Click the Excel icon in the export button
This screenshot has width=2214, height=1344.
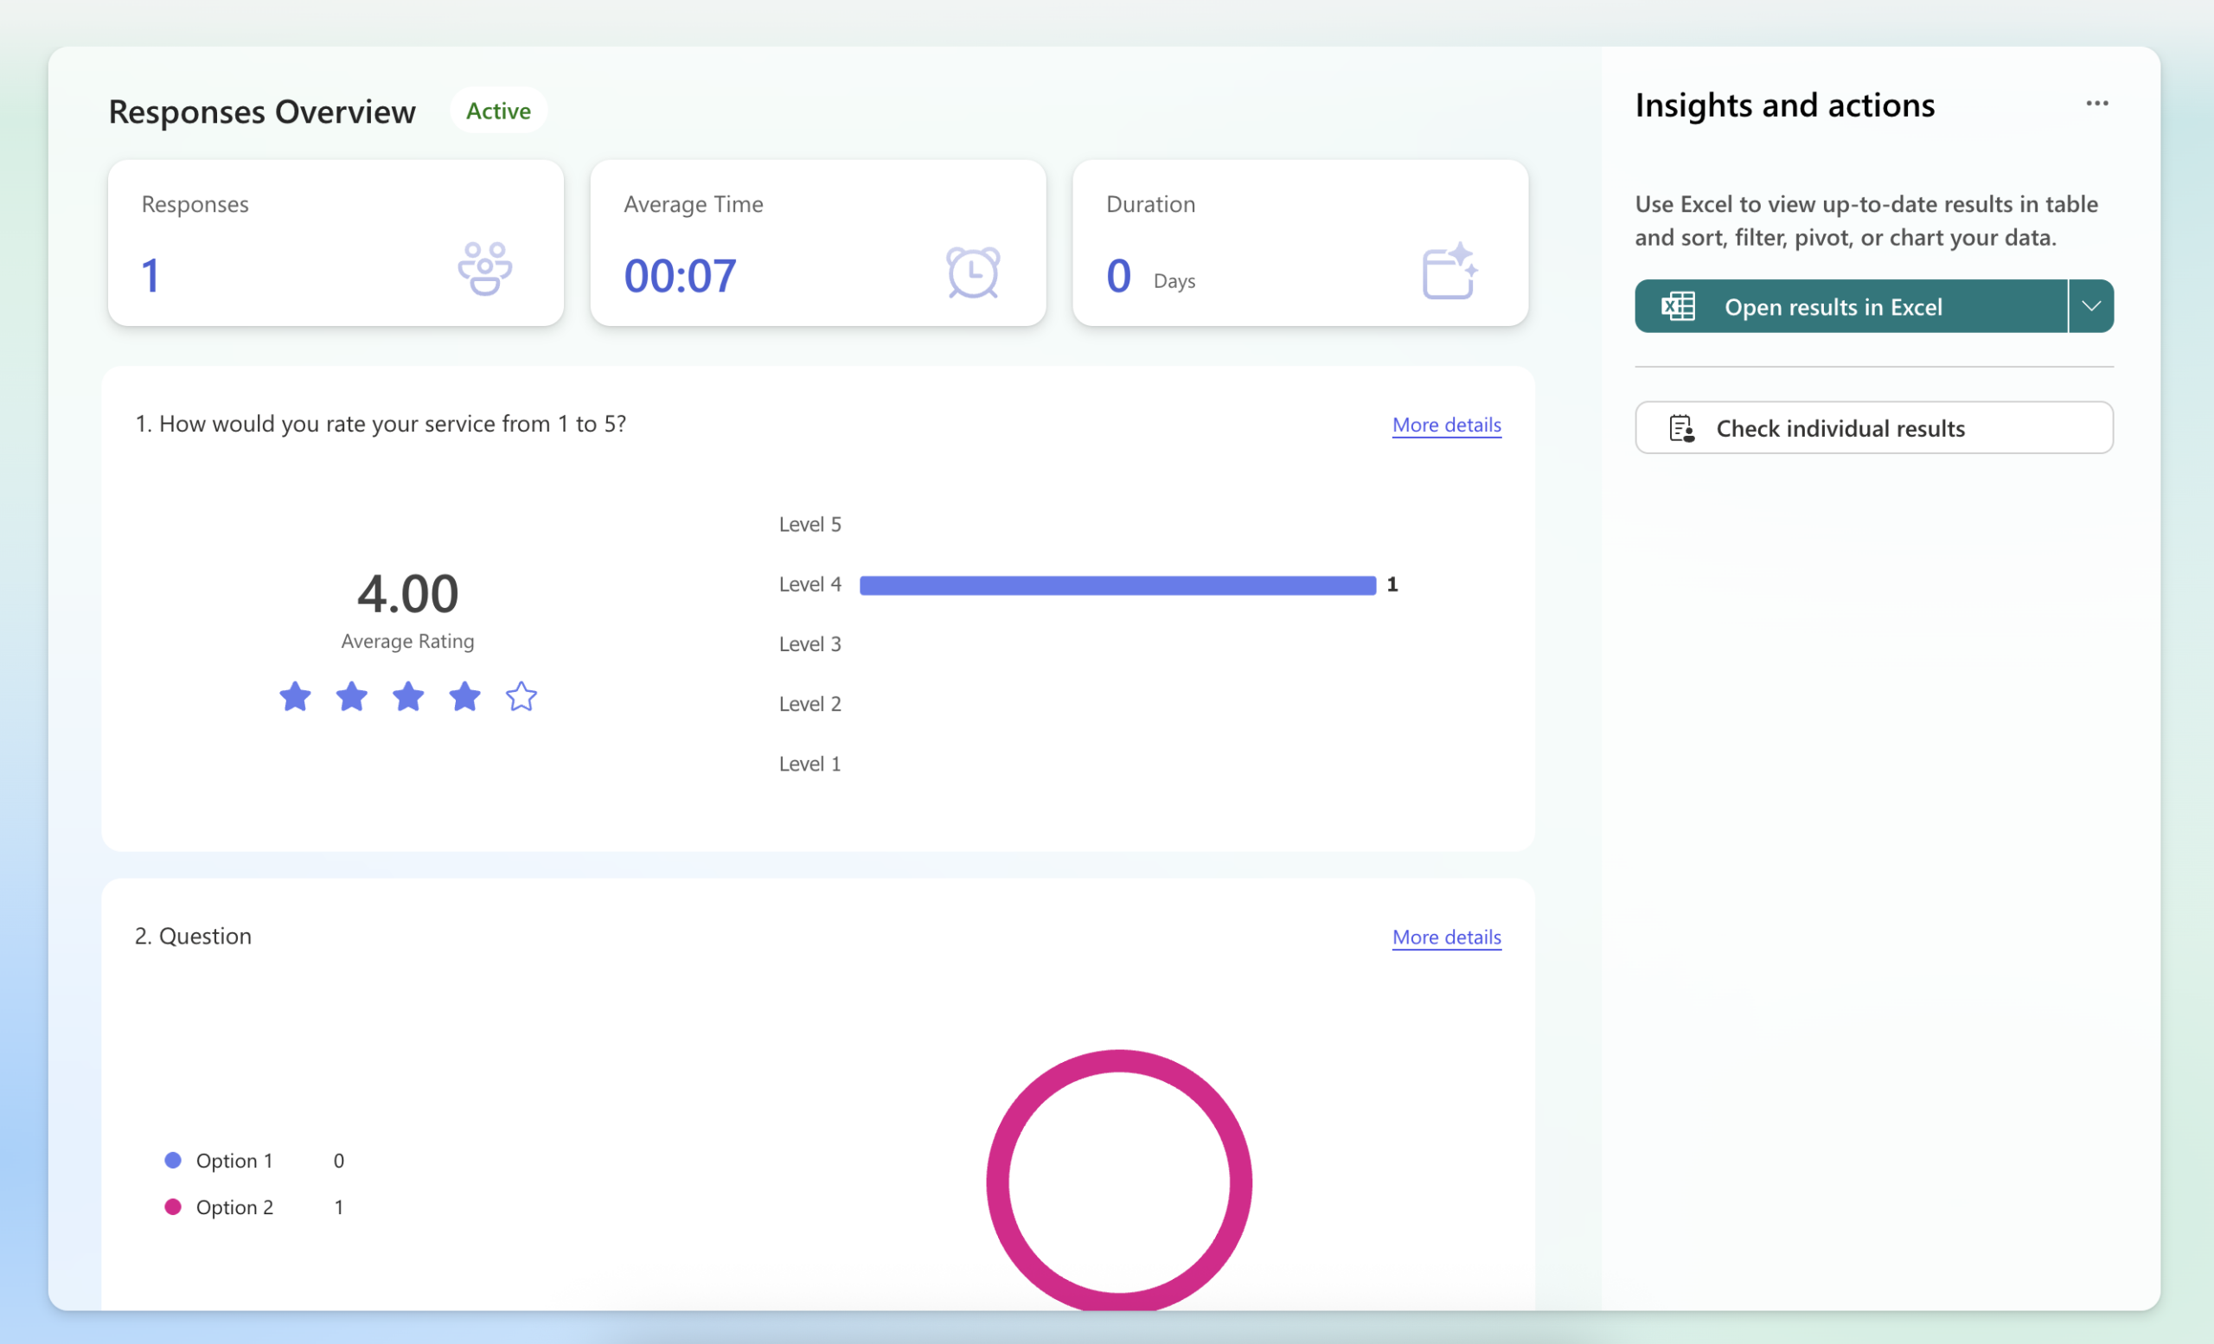tap(1680, 306)
